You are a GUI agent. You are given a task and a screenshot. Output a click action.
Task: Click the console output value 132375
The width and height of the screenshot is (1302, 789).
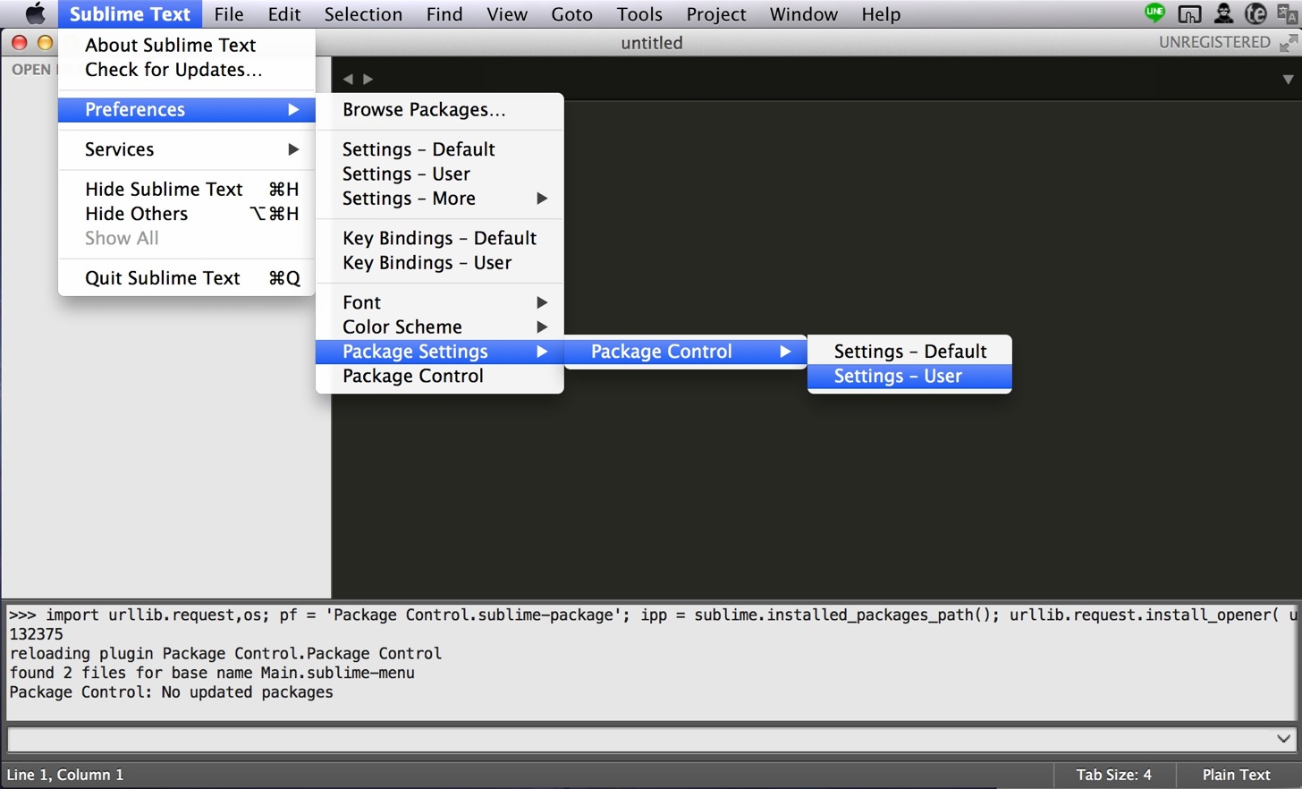36,634
